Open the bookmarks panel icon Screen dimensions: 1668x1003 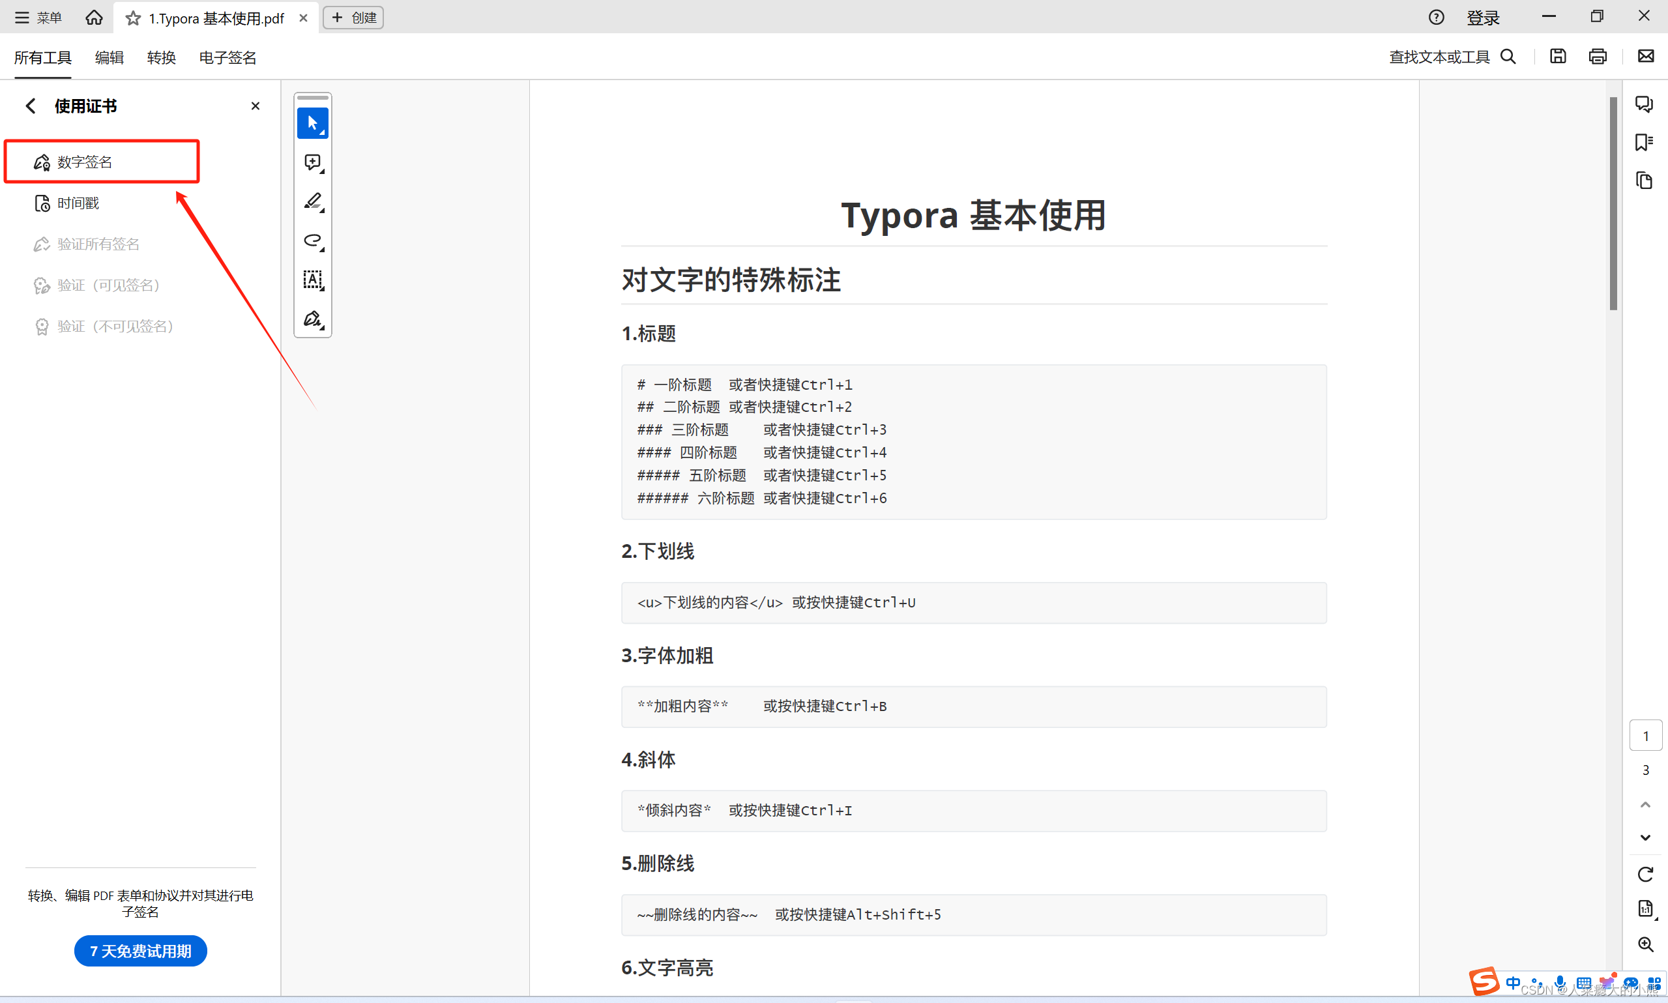coord(1644,143)
